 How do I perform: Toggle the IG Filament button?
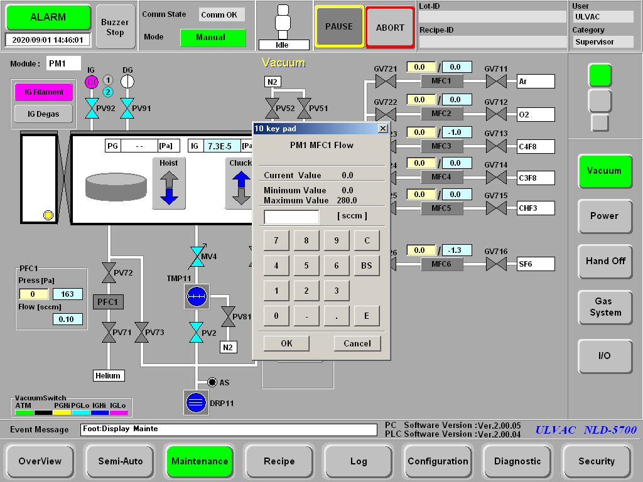[44, 92]
